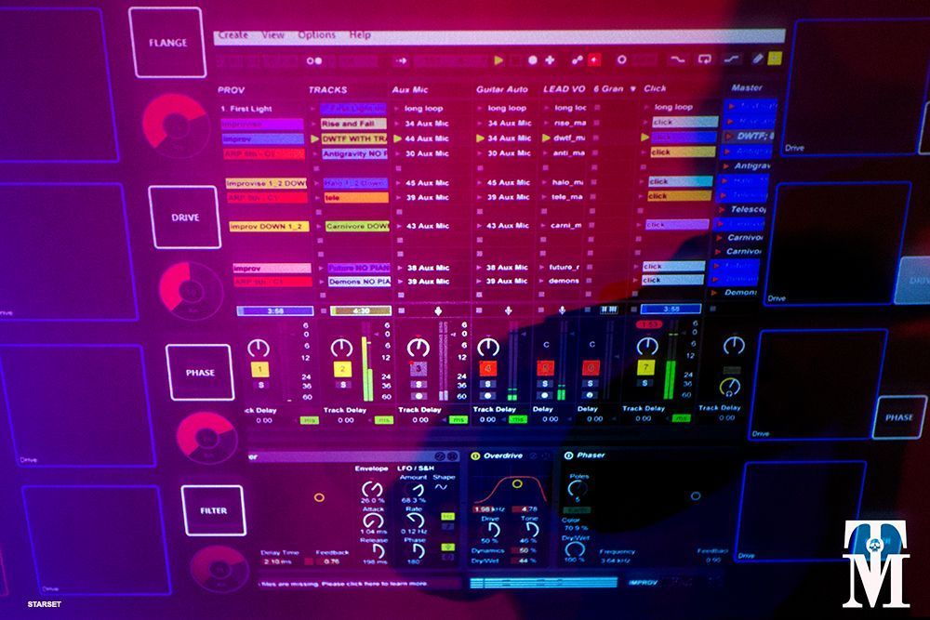Click the Overdrive Drive knob
930x620 pixels.
coord(493,528)
